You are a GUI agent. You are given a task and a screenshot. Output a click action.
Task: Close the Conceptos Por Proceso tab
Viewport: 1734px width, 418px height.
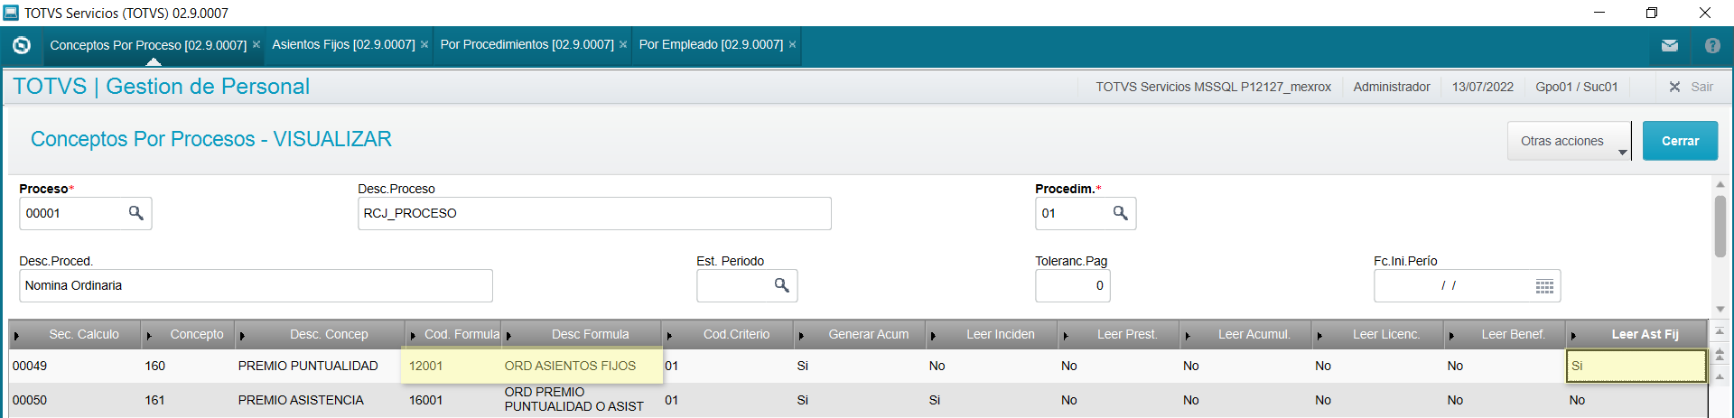click(256, 44)
